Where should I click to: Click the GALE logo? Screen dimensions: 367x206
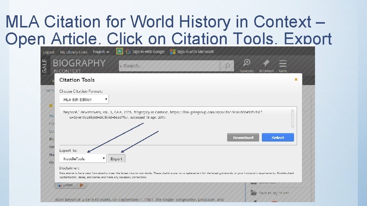[44, 66]
